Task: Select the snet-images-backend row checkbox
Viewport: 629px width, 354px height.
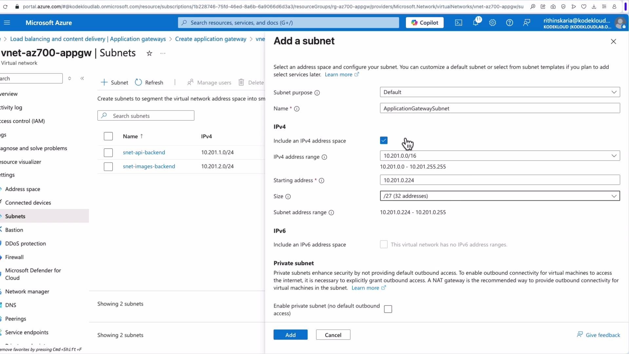Action: [x=108, y=167]
